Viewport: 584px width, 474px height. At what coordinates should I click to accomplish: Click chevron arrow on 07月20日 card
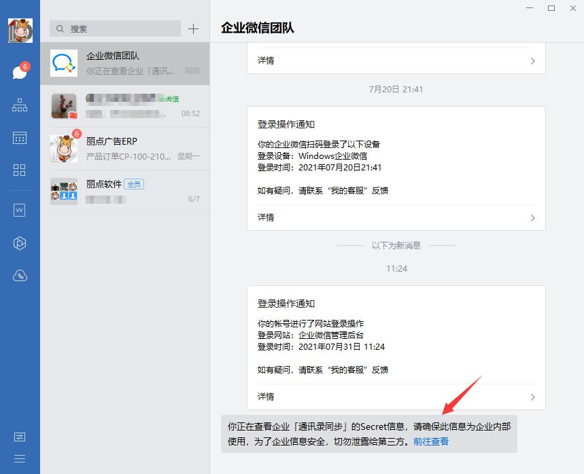(x=533, y=218)
